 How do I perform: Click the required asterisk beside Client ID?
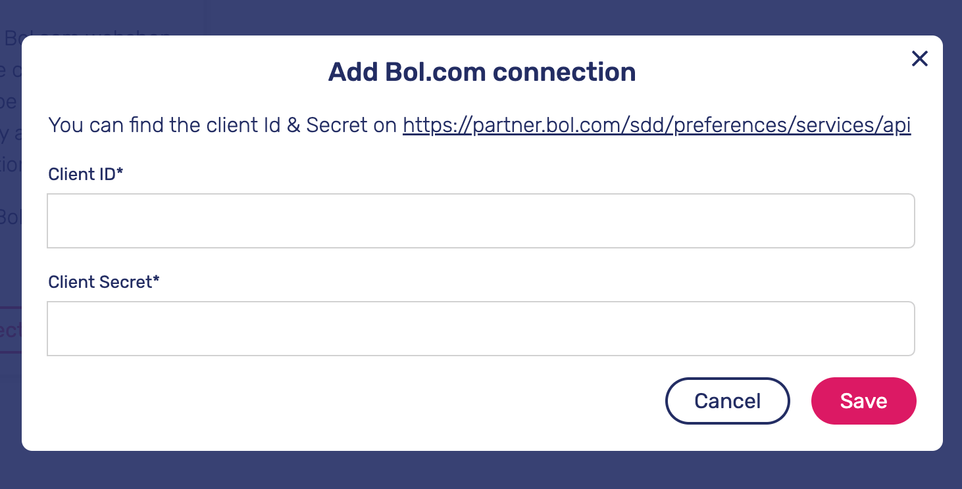coord(120,173)
